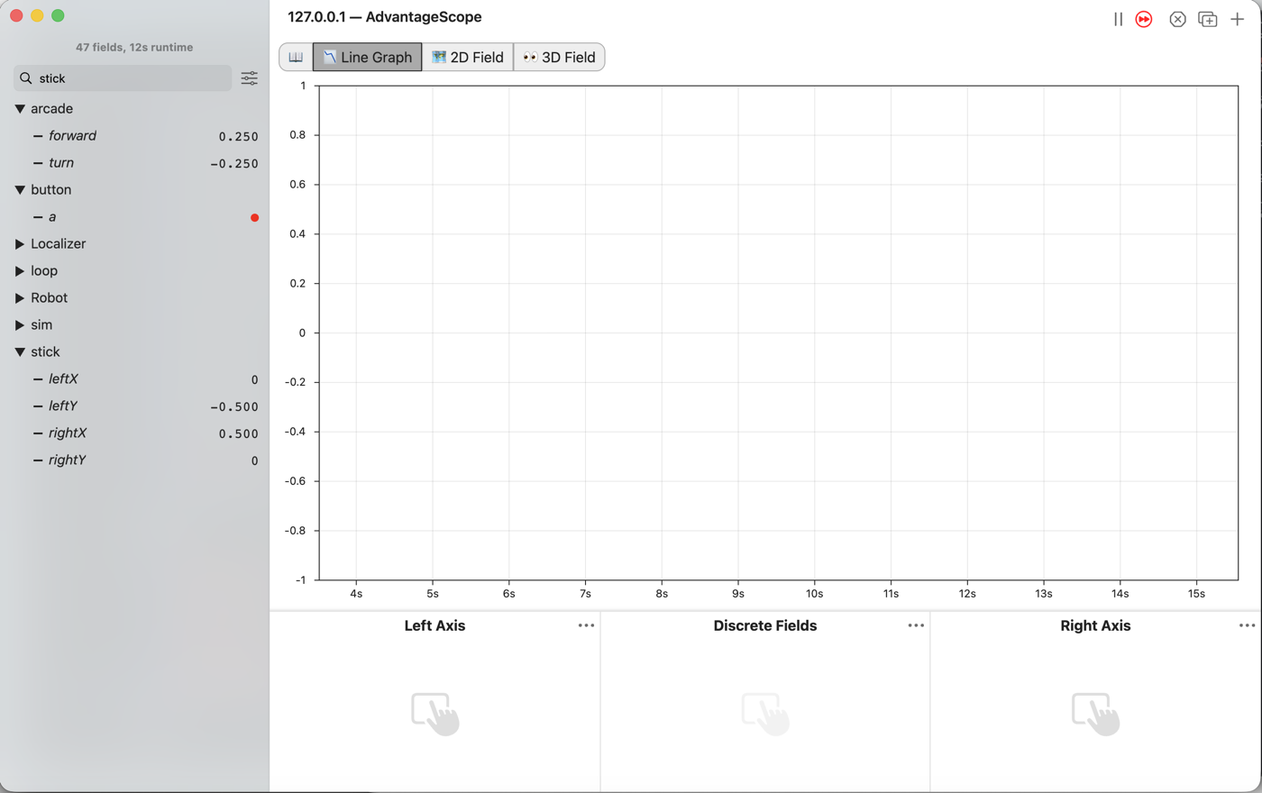
Task: Click the Discrete Fields heading
Action: tap(765, 625)
